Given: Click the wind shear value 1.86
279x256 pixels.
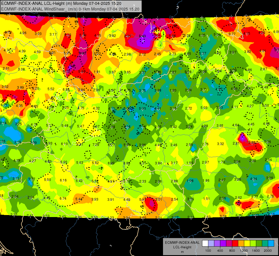Looking at the screenshot, I should (x=206, y=181).
